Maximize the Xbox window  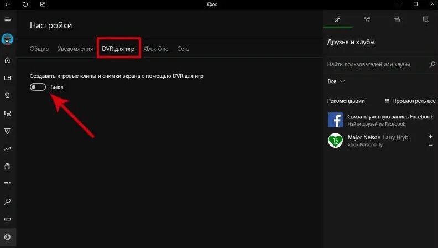pos(416,4)
